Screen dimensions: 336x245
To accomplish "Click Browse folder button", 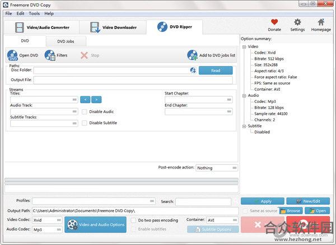I will click(x=291, y=211).
